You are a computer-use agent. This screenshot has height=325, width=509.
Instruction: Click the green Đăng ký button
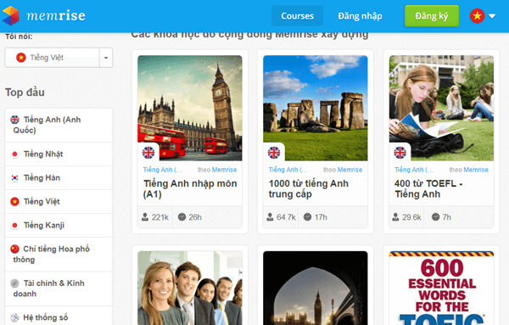click(432, 15)
